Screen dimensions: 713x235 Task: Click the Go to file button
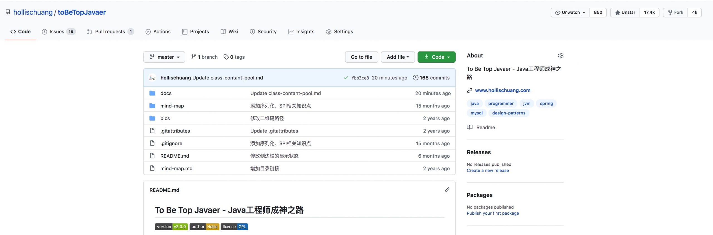tap(361, 57)
